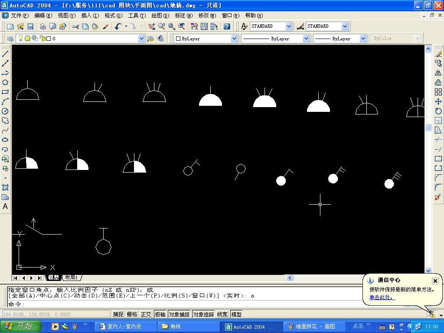444x333 pixels.
Task: Select the Line tool in draw toolbar
Action: [5, 53]
